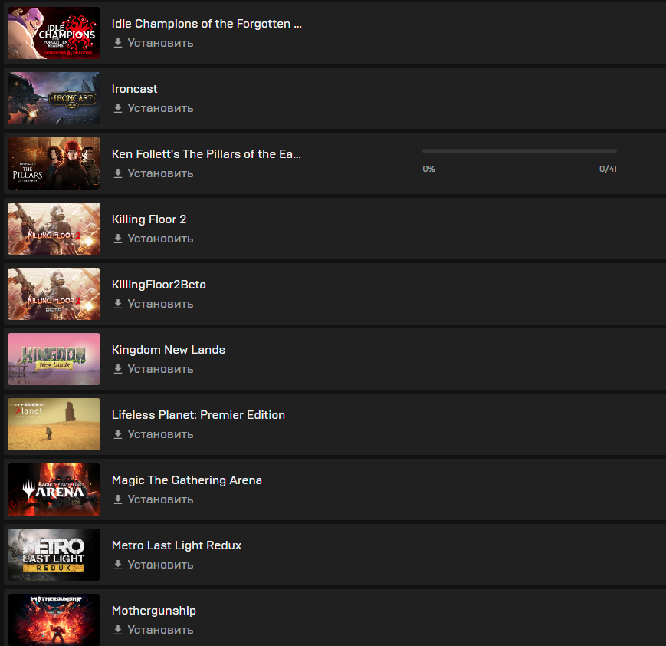Image resolution: width=666 pixels, height=646 pixels.
Task: Open the Idle Champions cover thumbnail
Action: point(54,33)
